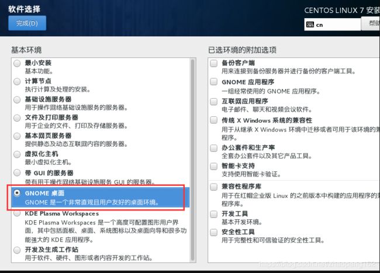Select the 基础设施服务器 radio button
The image size is (380, 273).
point(17,100)
